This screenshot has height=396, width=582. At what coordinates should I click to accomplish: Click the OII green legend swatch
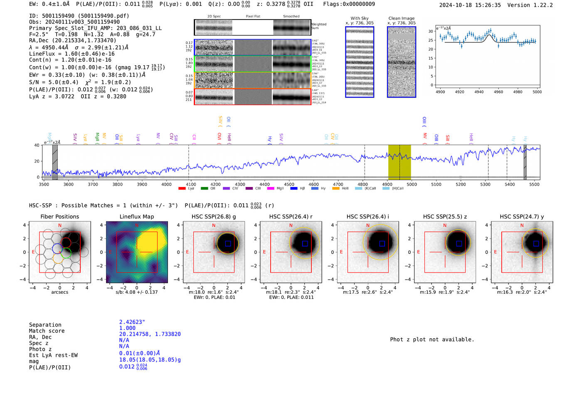coord(204,188)
